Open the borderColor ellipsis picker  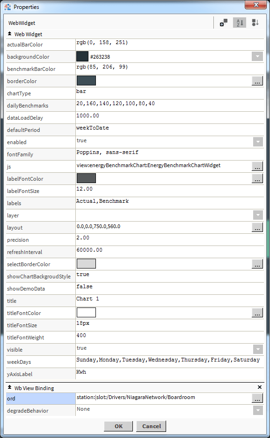coord(257,81)
